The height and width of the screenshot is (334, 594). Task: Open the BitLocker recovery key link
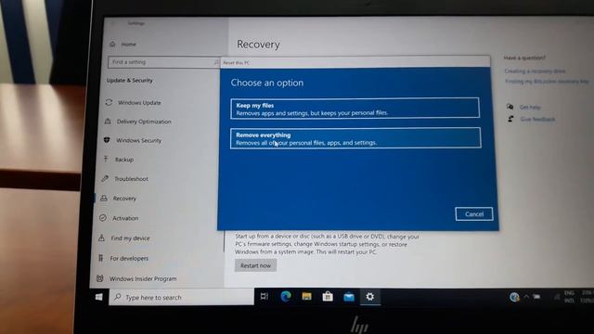click(547, 82)
